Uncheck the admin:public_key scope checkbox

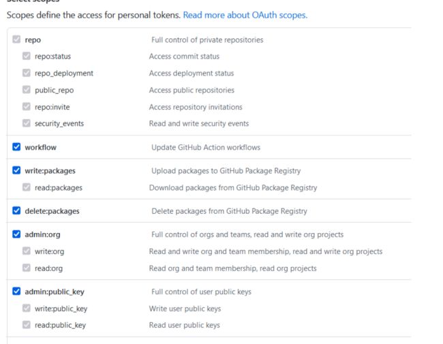pyautogui.click(x=16, y=291)
